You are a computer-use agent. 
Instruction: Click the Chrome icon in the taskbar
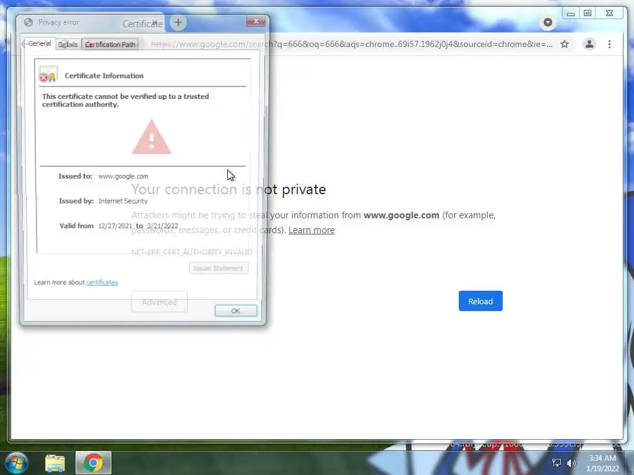click(93, 463)
